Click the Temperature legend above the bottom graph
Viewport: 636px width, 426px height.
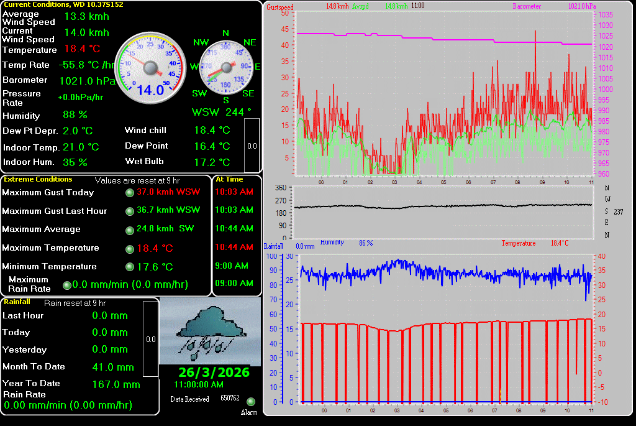pos(518,244)
